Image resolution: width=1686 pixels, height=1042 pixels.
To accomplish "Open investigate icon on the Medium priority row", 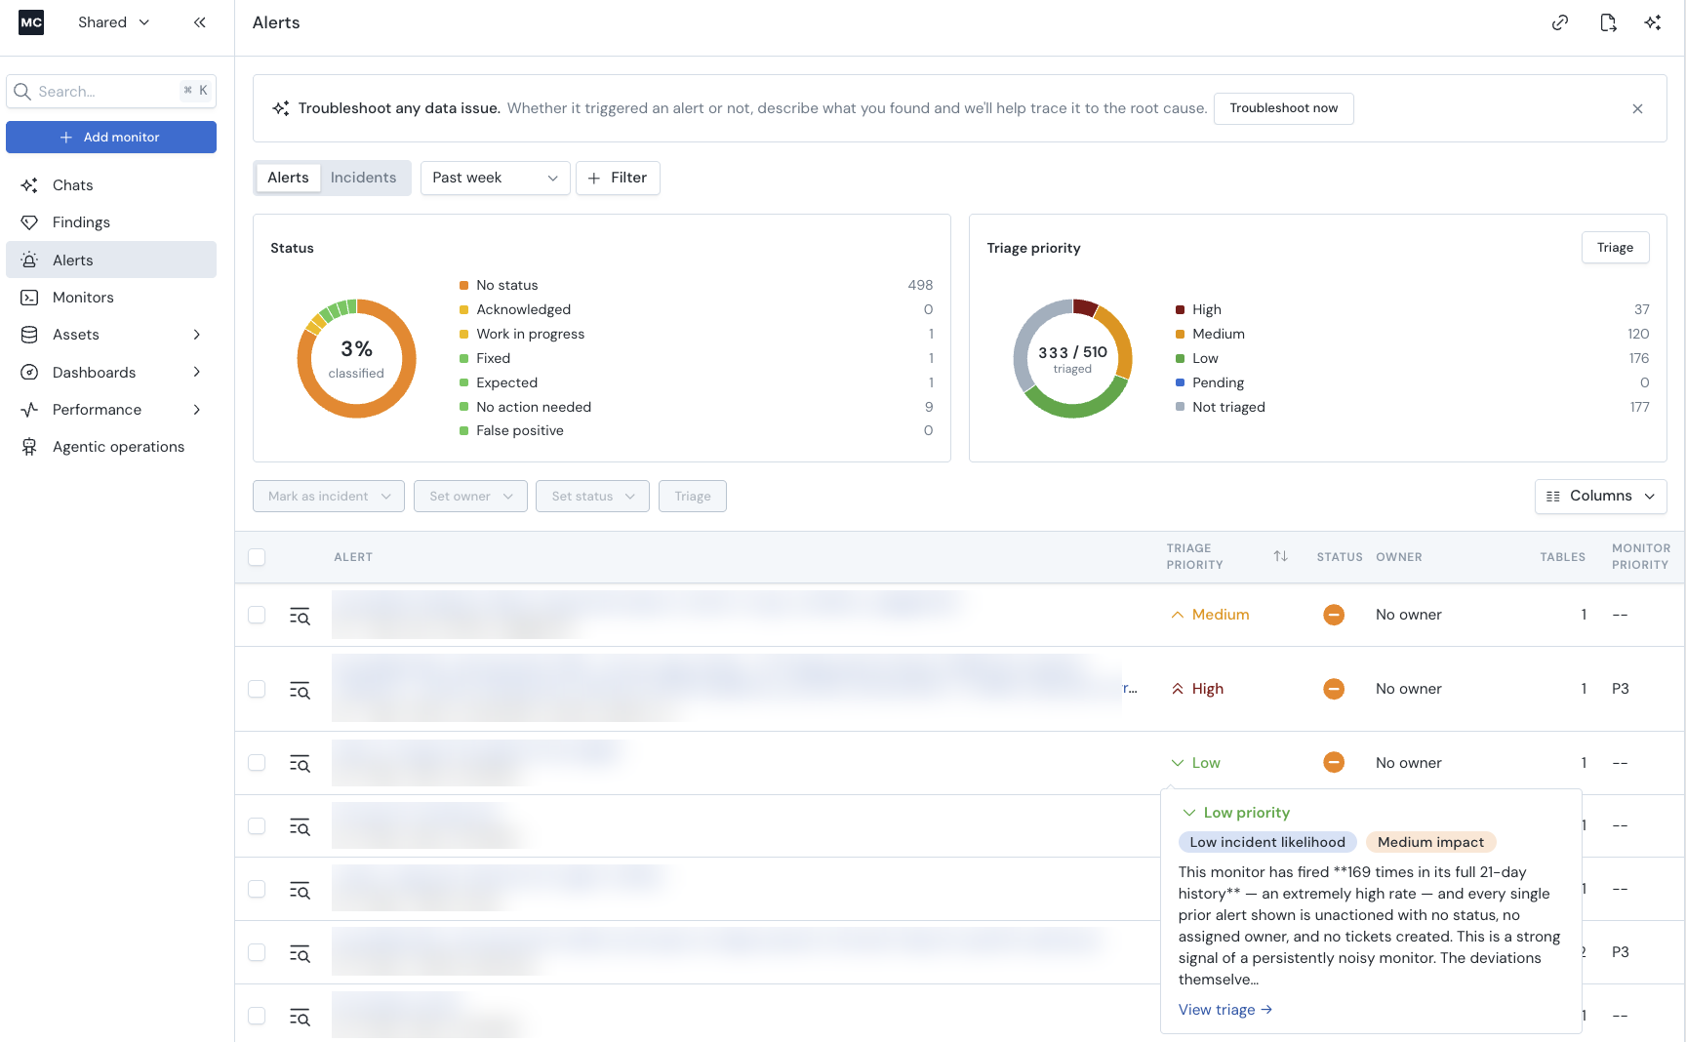I will pyautogui.click(x=300, y=616).
